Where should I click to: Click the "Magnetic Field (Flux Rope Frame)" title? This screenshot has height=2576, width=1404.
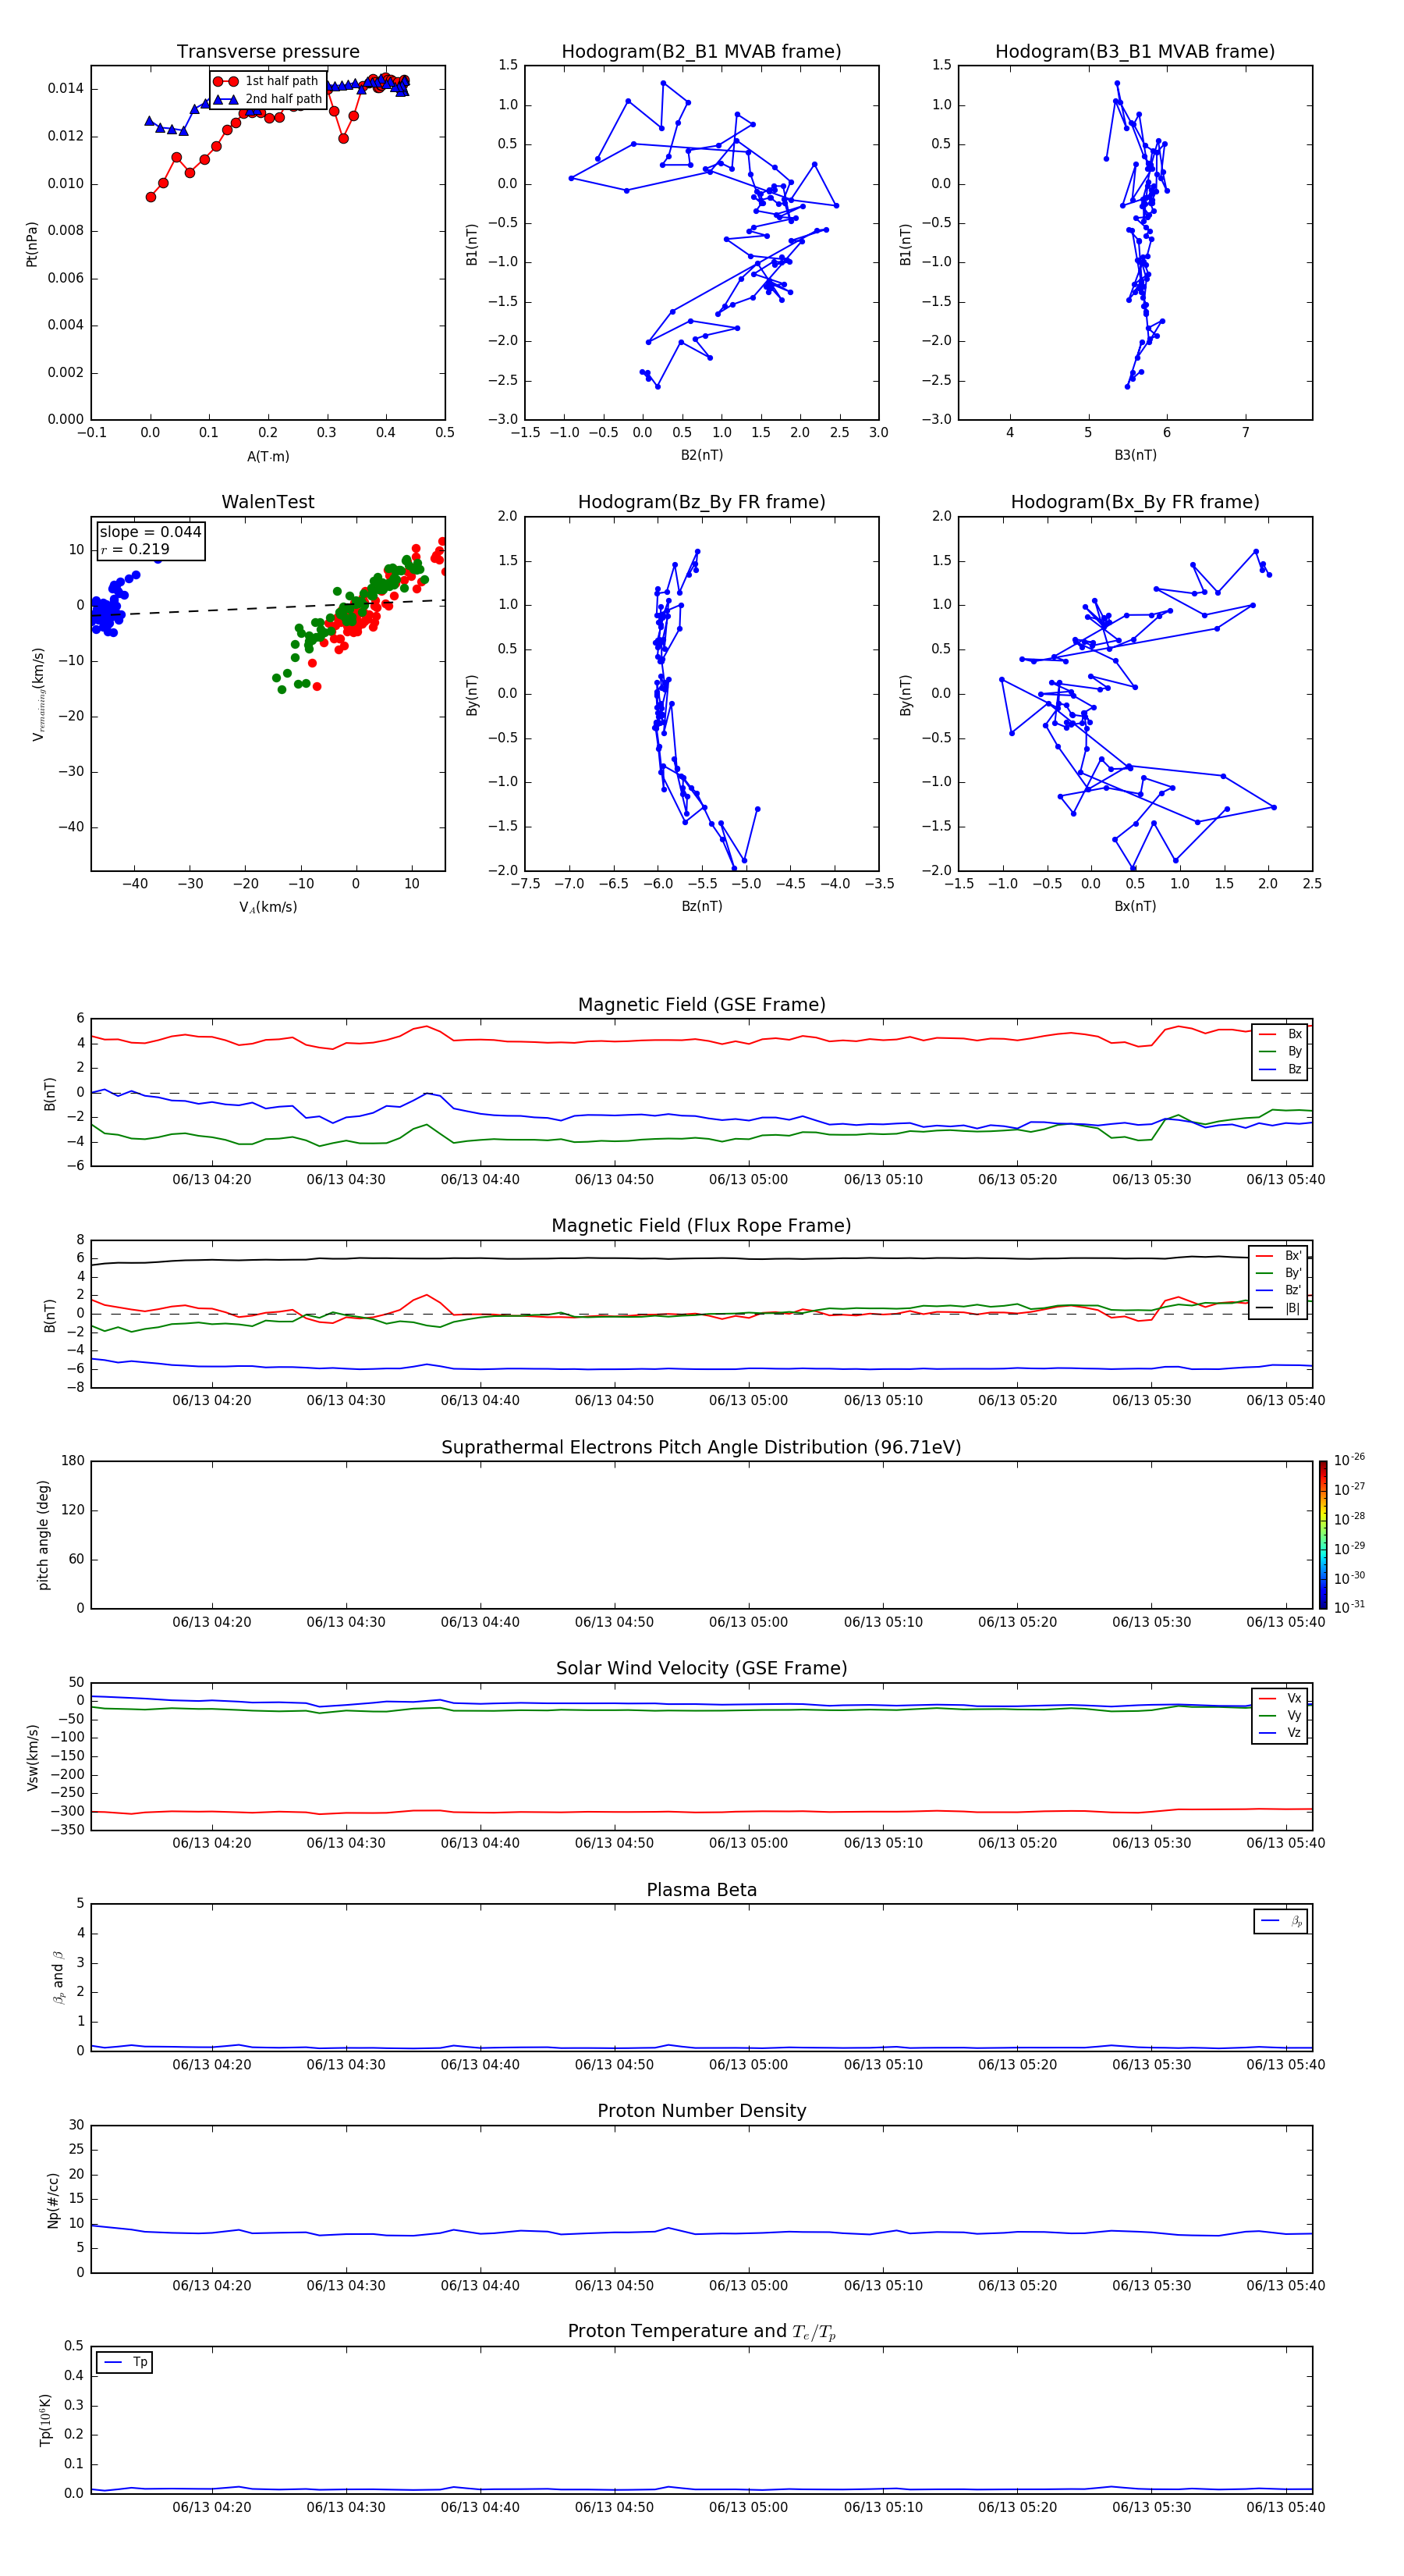(x=701, y=1226)
